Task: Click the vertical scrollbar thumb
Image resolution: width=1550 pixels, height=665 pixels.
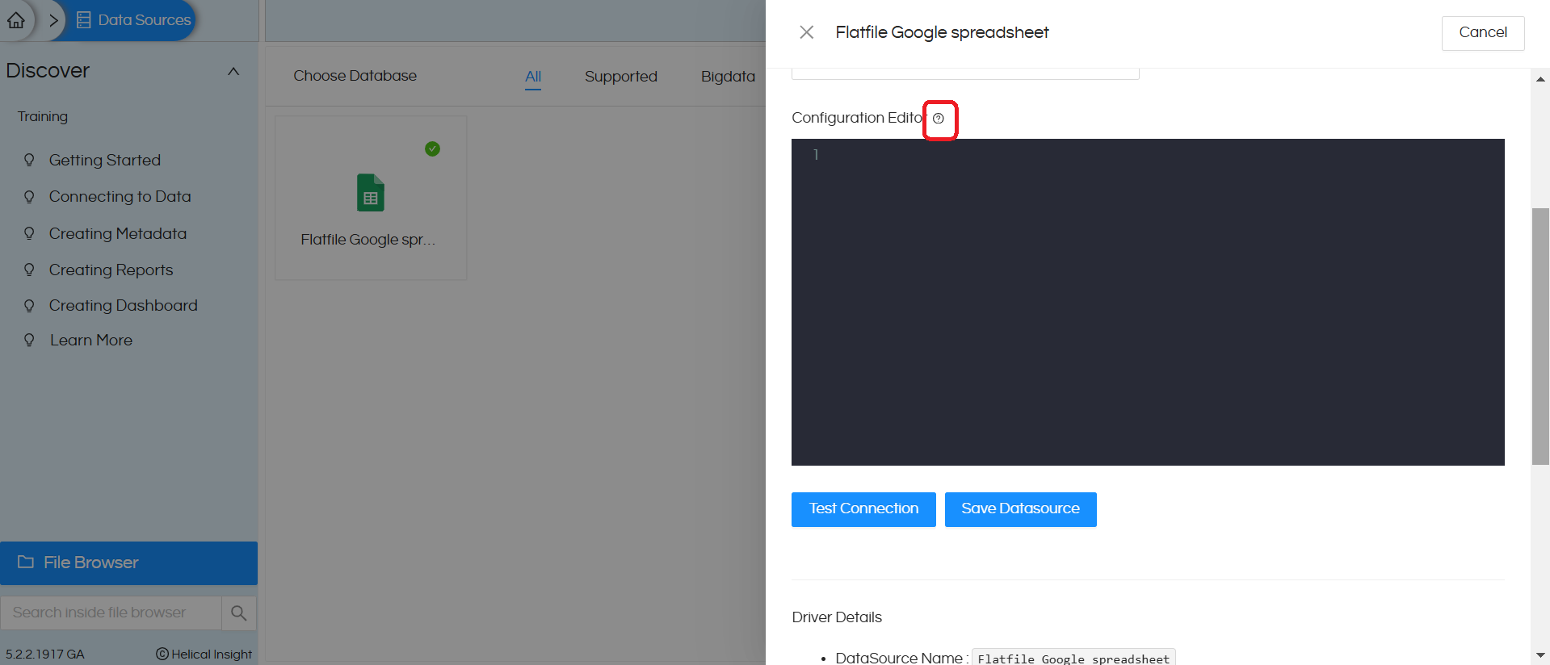Action: click(x=1540, y=337)
